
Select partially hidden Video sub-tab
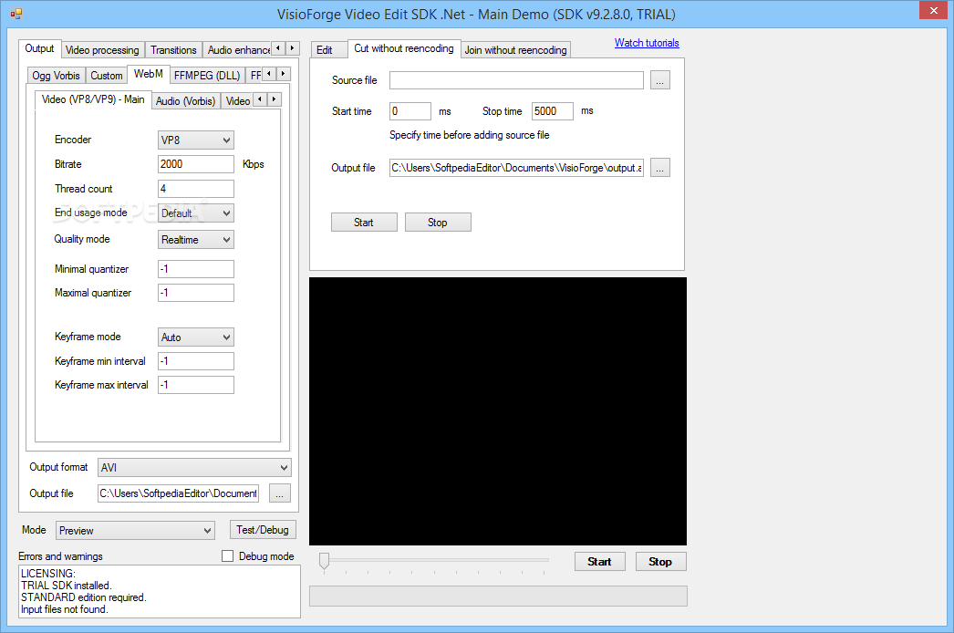(x=237, y=101)
